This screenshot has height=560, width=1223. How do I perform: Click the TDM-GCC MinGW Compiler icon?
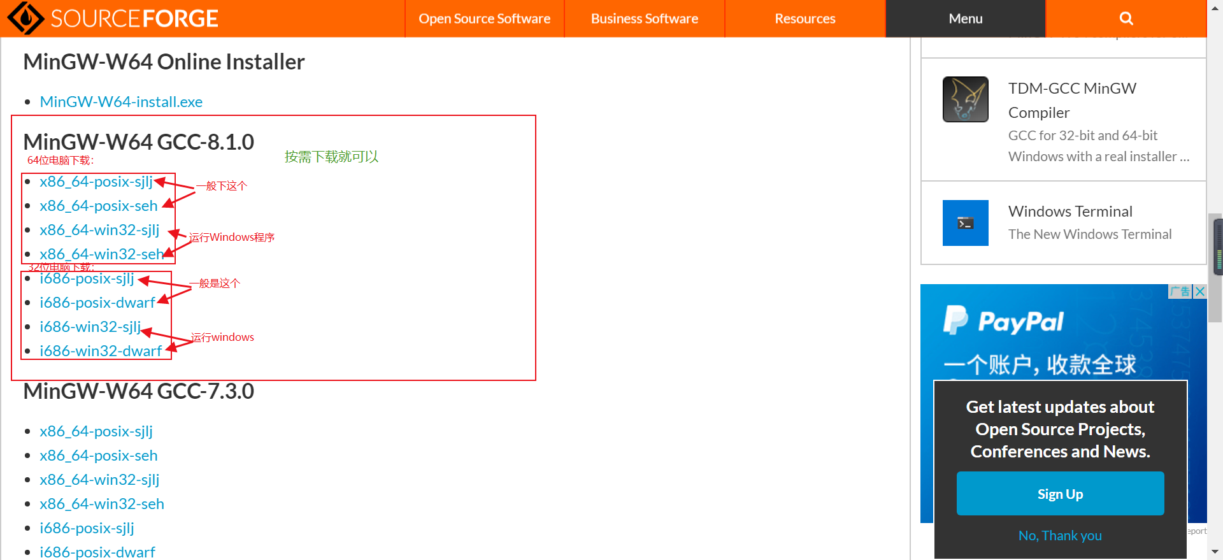tap(966, 99)
